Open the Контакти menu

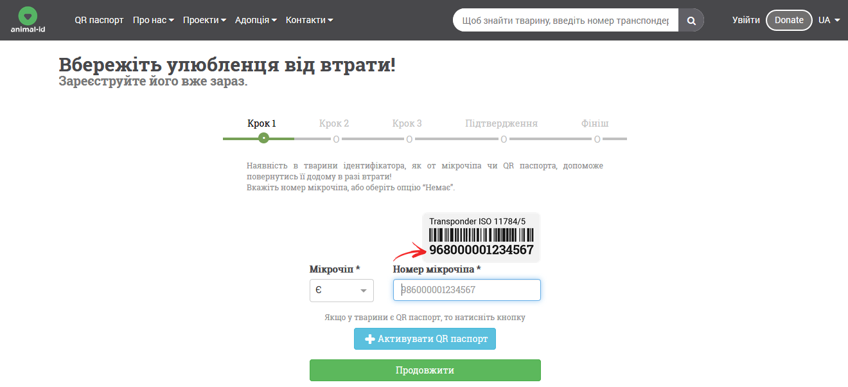coord(309,20)
